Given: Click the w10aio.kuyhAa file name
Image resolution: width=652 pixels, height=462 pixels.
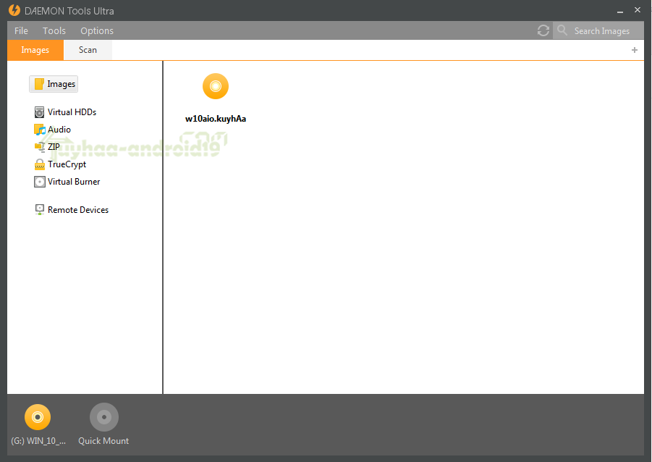Looking at the screenshot, I should (x=216, y=119).
